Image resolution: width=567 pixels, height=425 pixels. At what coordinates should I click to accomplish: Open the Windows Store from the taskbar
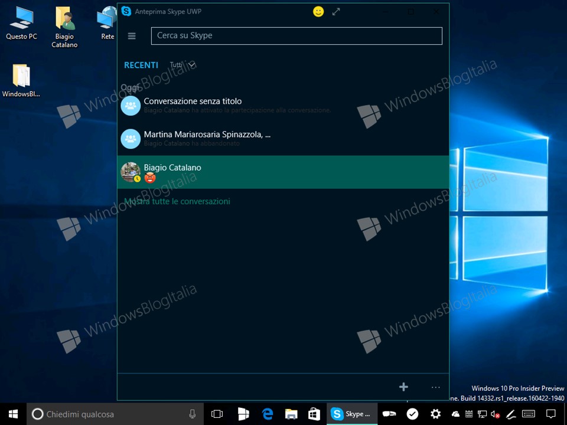point(314,414)
